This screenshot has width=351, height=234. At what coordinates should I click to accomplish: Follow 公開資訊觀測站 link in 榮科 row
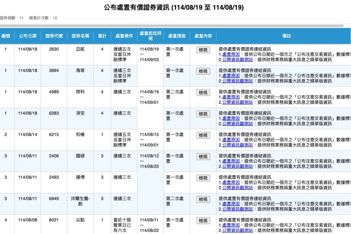238,102
